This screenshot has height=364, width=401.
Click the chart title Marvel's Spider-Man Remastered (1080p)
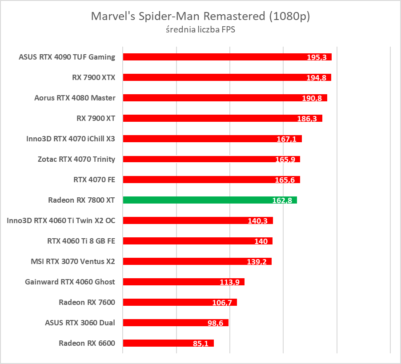(200, 16)
